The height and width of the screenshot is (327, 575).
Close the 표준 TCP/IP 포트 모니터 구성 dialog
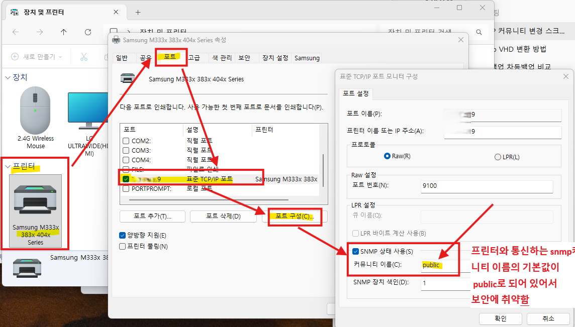click(566, 76)
